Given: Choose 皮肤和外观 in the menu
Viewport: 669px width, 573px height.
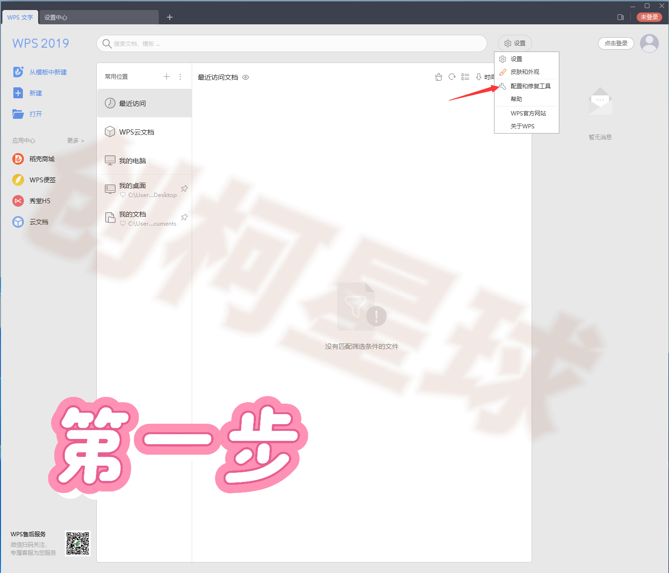Looking at the screenshot, I should (526, 72).
